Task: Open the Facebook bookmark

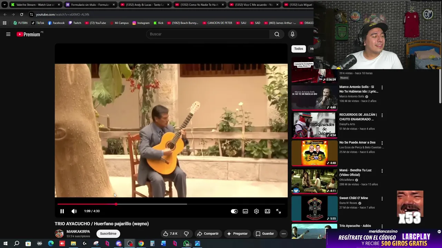Action: [x=56, y=23]
